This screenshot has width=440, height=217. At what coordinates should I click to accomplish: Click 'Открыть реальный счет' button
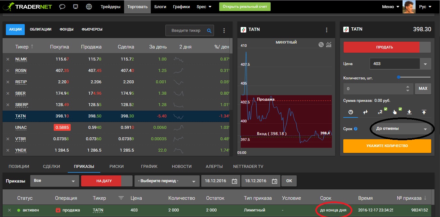[245, 7]
